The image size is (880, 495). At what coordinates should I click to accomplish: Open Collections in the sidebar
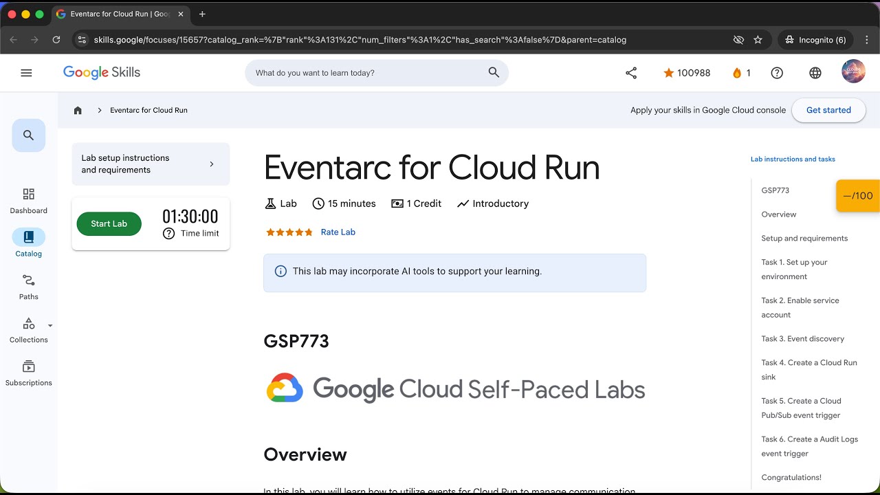pos(29,331)
